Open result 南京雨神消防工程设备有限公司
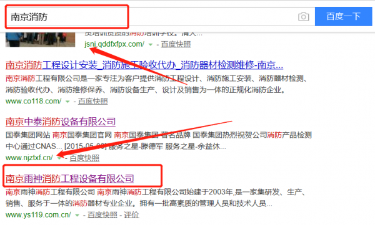The image size is (375, 225). click(x=69, y=179)
